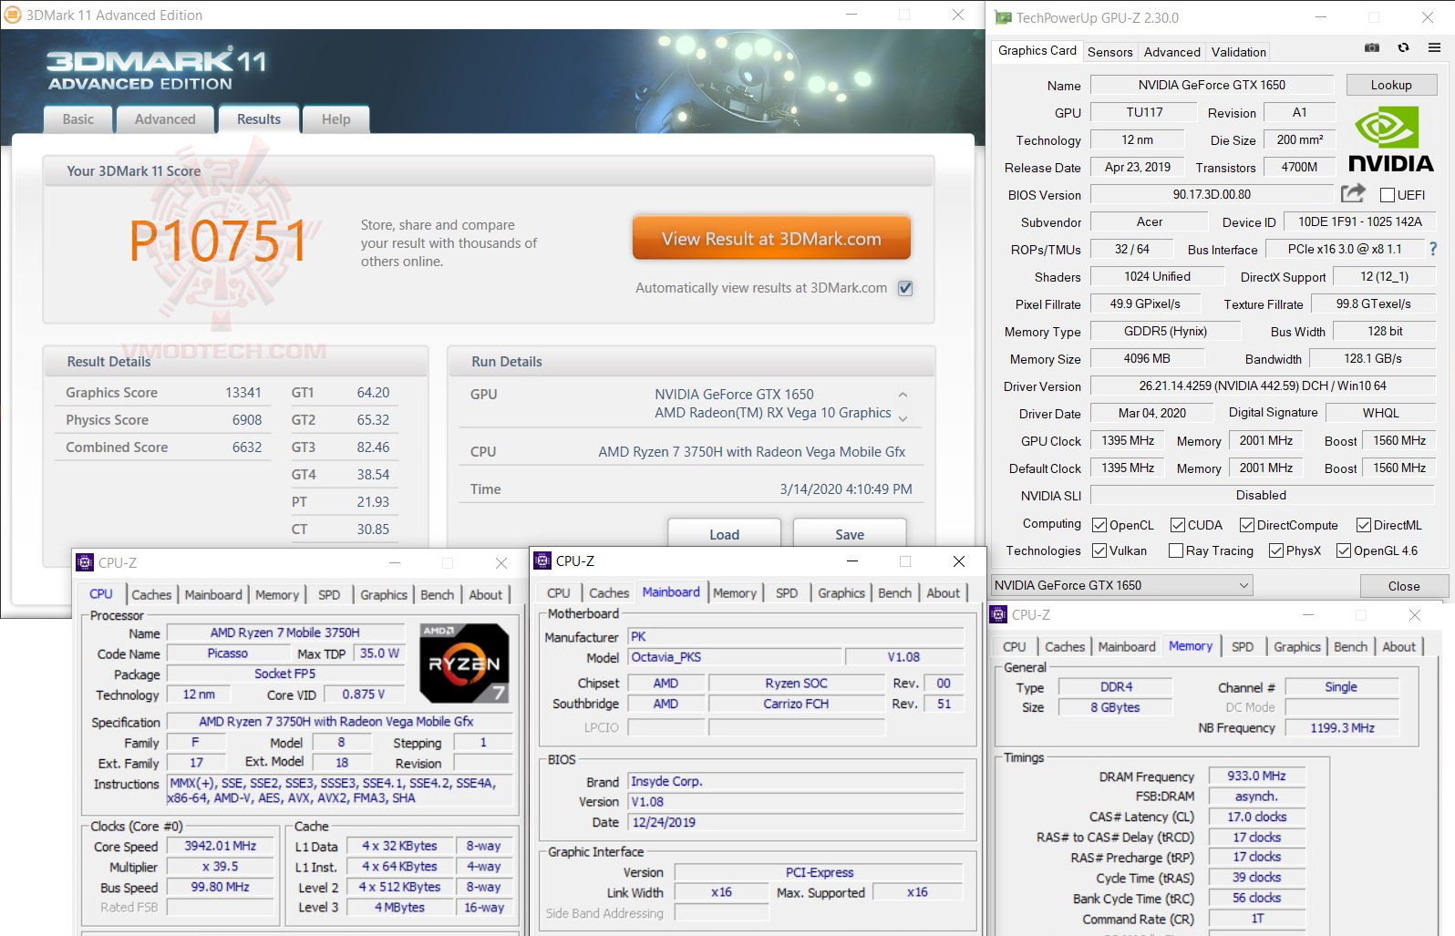
Task: Click the P10751 score text
Action: coord(218,242)
